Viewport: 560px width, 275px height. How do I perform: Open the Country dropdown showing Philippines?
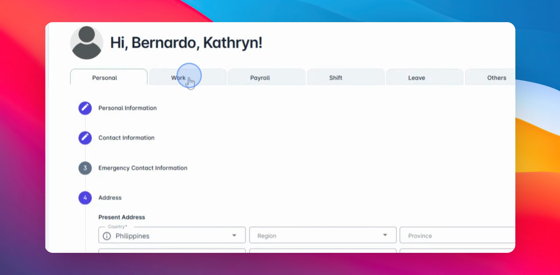coord(172,235)
